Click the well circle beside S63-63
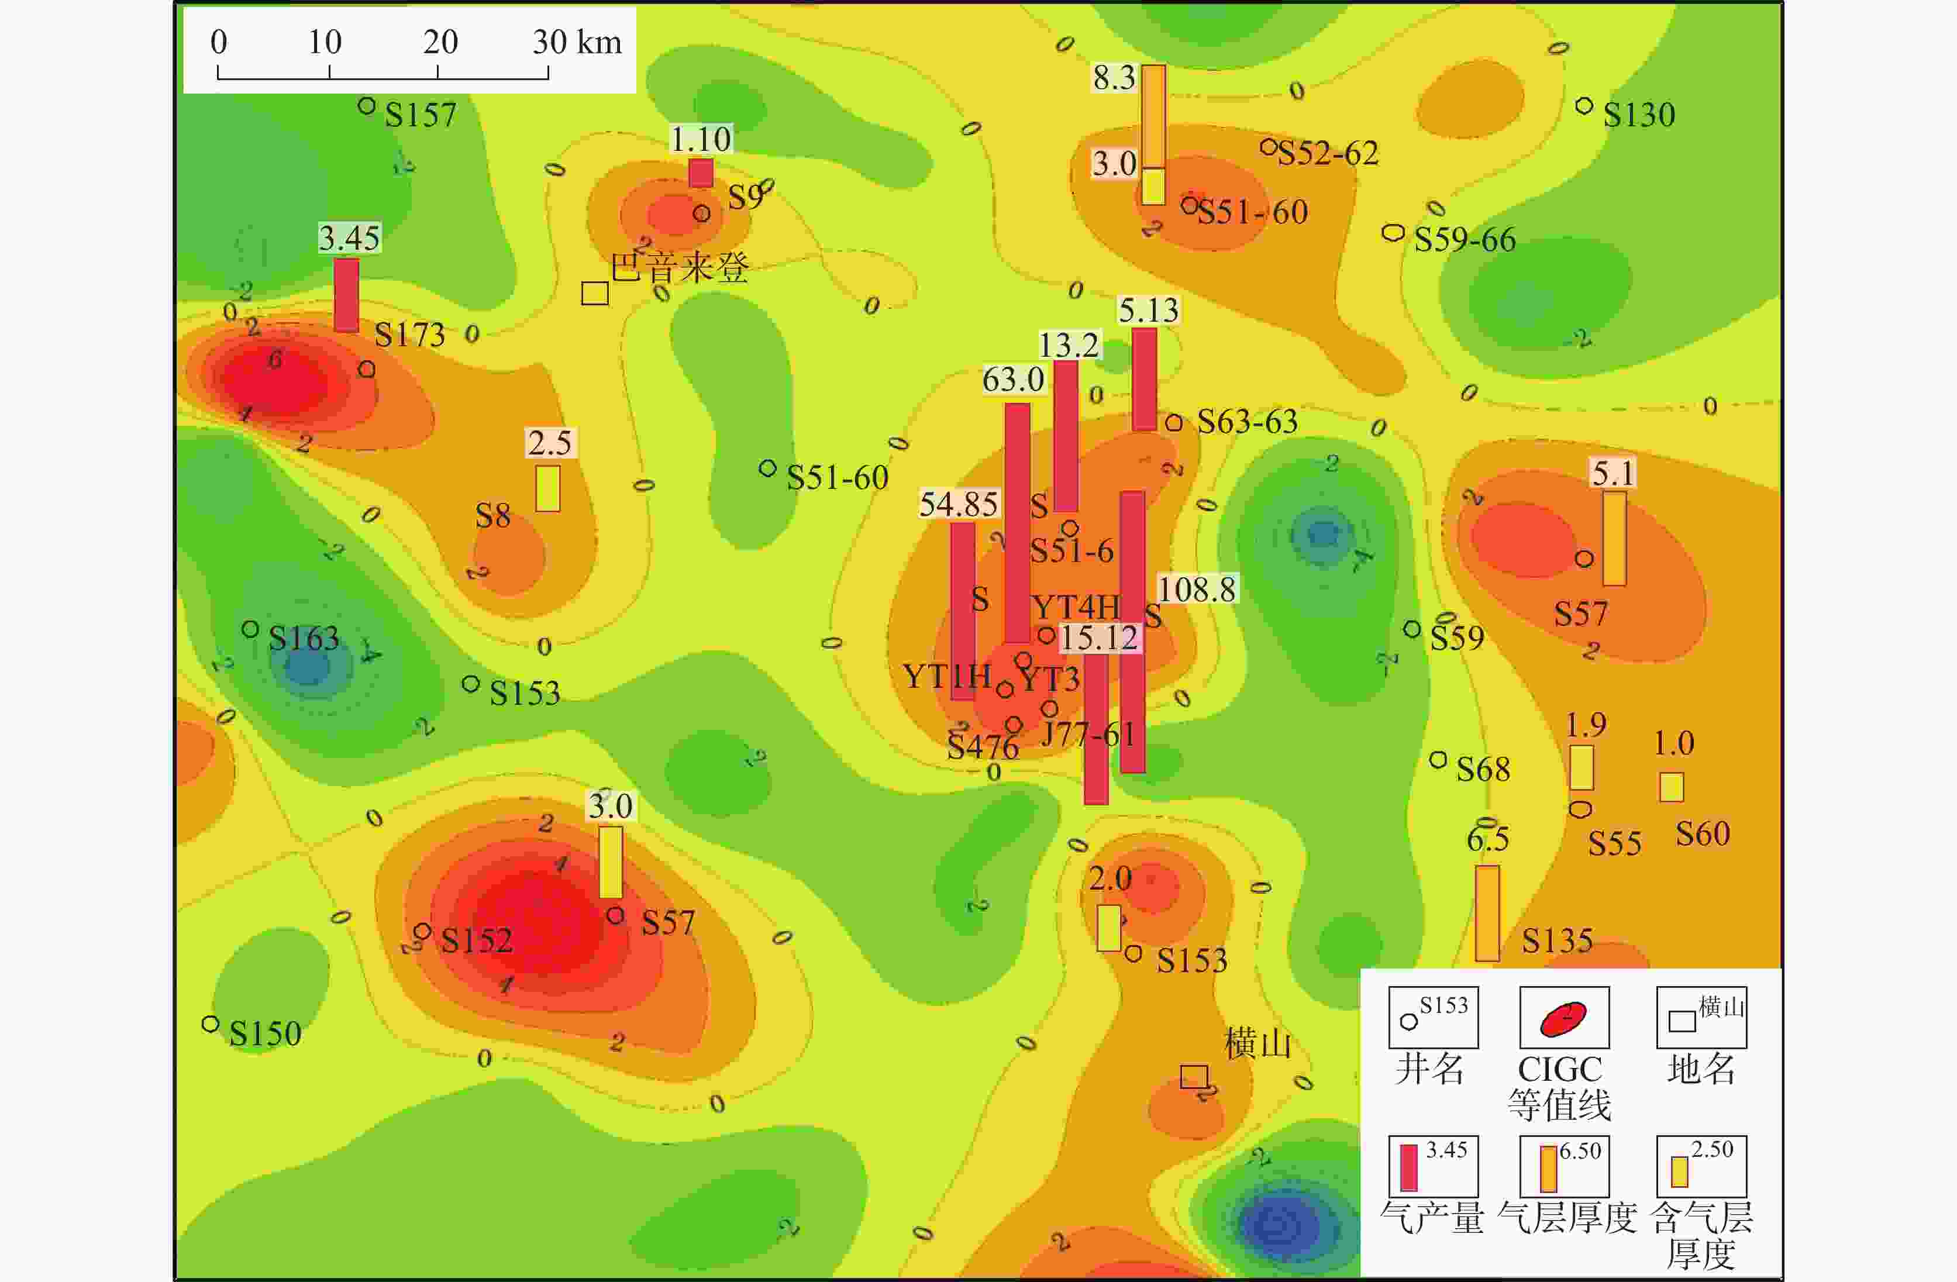Viewport: 1957px width, 1282px height. pos(1174,423)
